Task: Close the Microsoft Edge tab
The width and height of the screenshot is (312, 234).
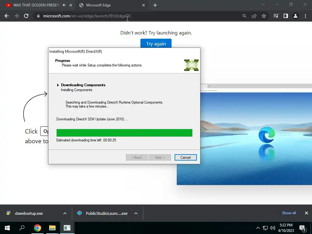Action: pyautogui.click(x=144, y=5)
